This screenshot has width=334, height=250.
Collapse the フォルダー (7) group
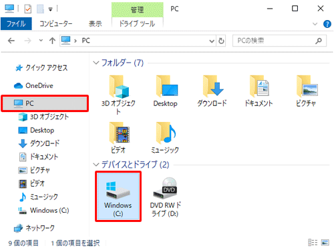click(x=96, y=63)
